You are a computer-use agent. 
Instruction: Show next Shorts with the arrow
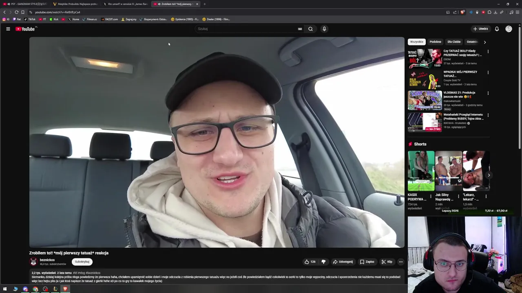[x=489, y=175]
